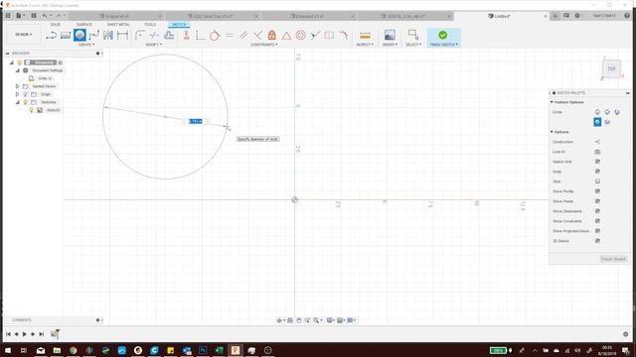The image size is (636, 357).
Task: Expand the Named Views tree node
Action: click(x=17, y=86)
